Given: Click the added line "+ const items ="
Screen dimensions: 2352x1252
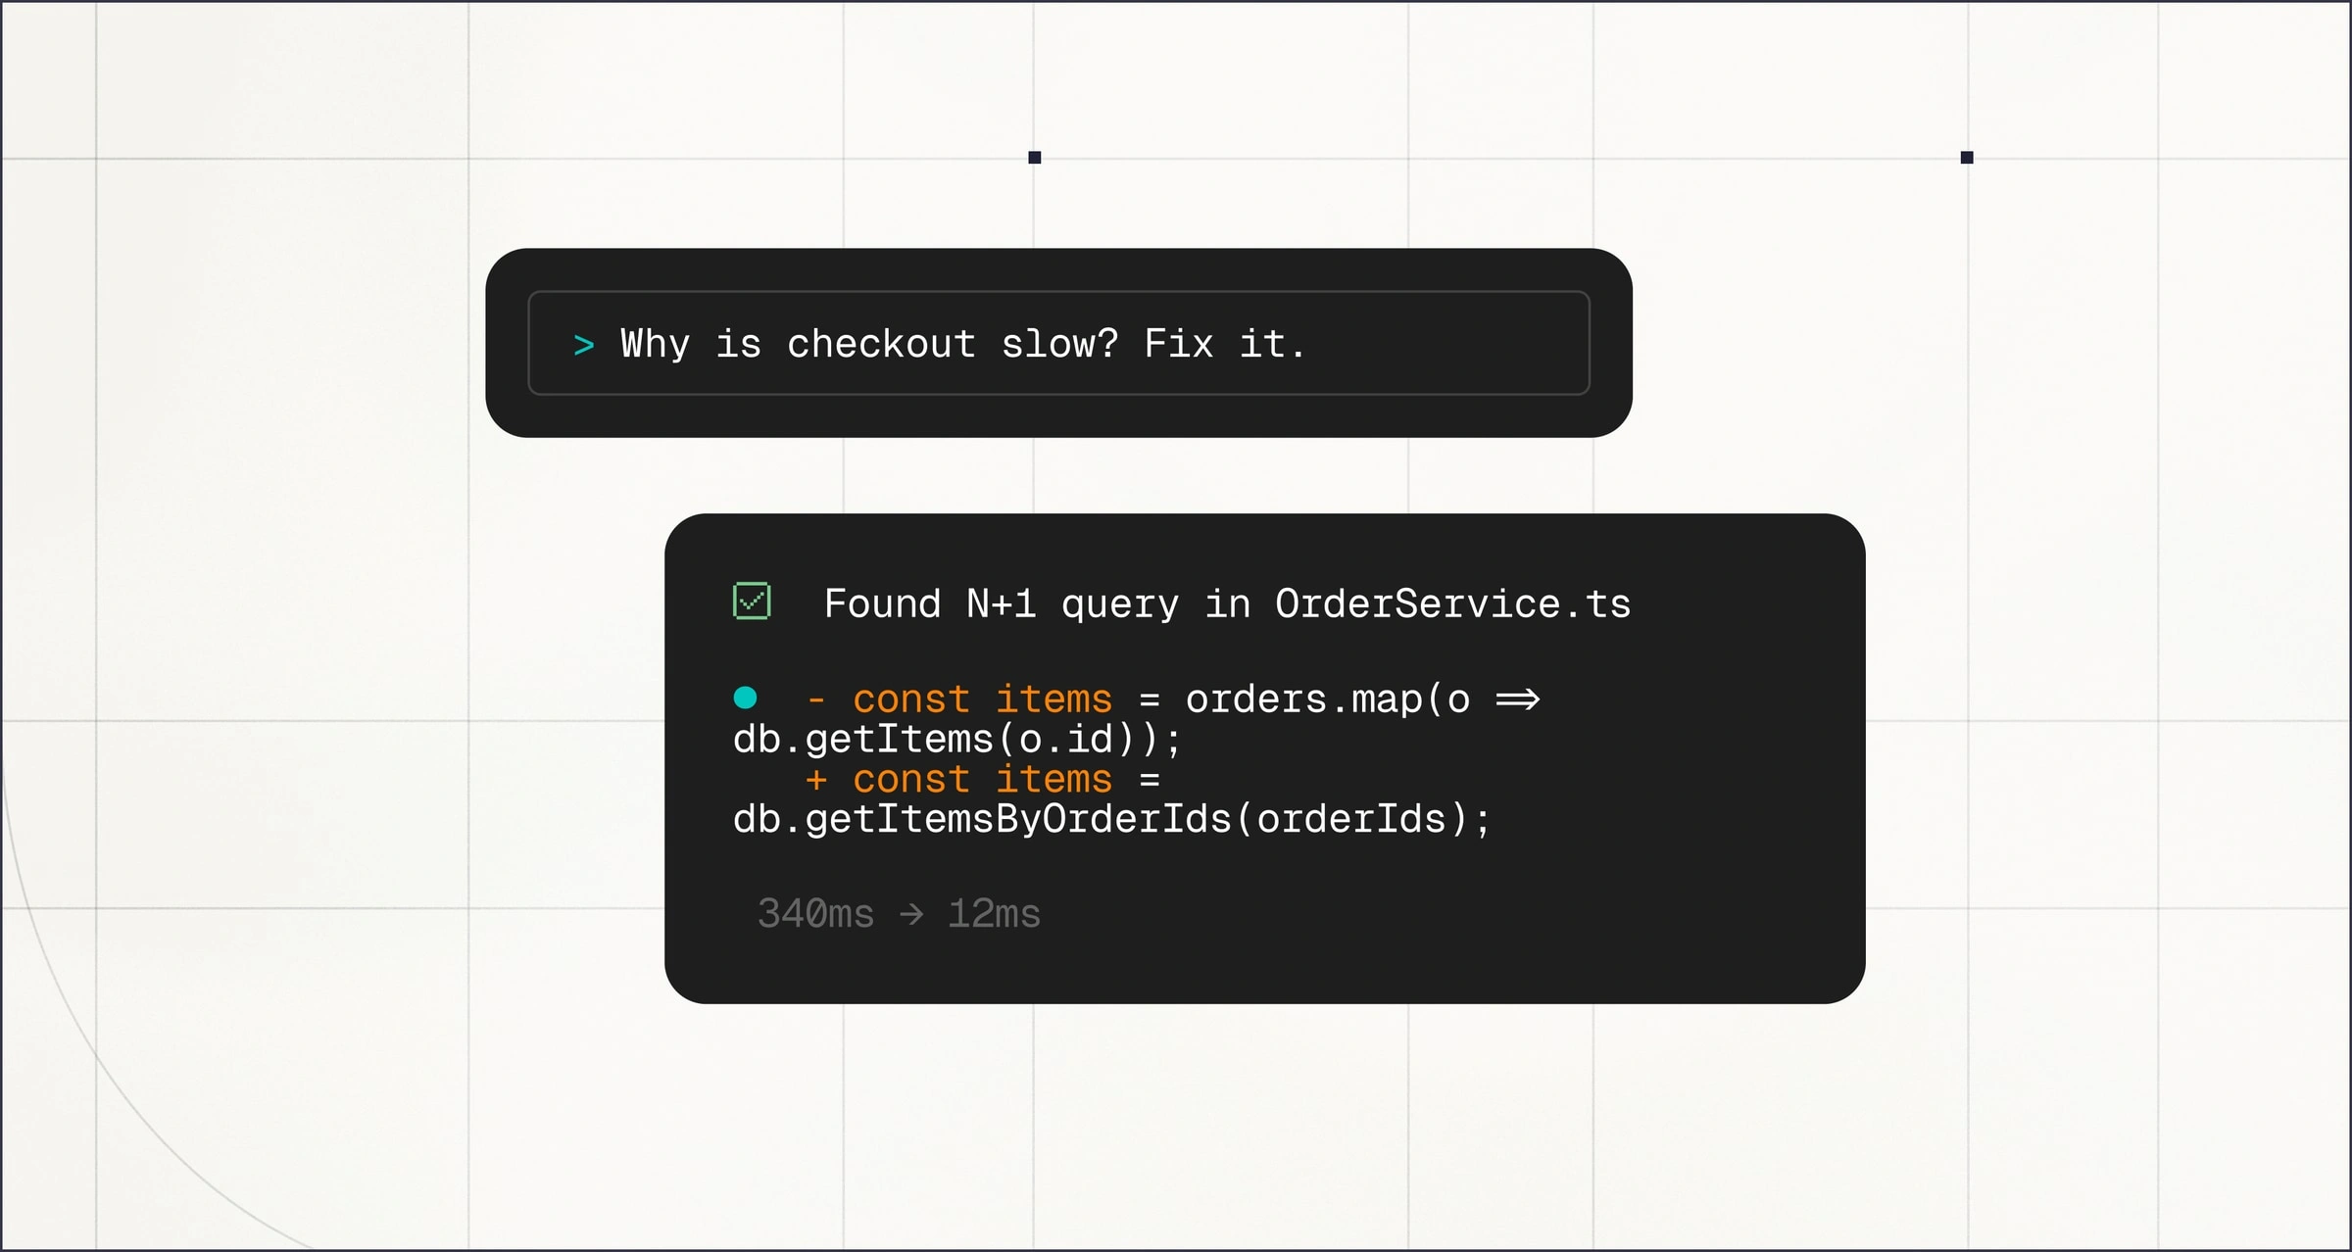Looking at the screenshot, I should pos(983,780).
